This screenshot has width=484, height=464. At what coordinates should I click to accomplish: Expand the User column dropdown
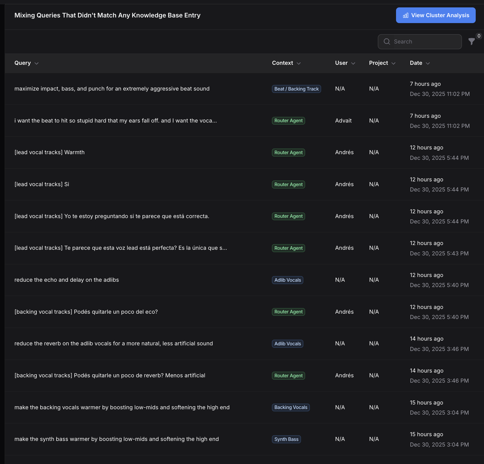[x=353, y=63]
